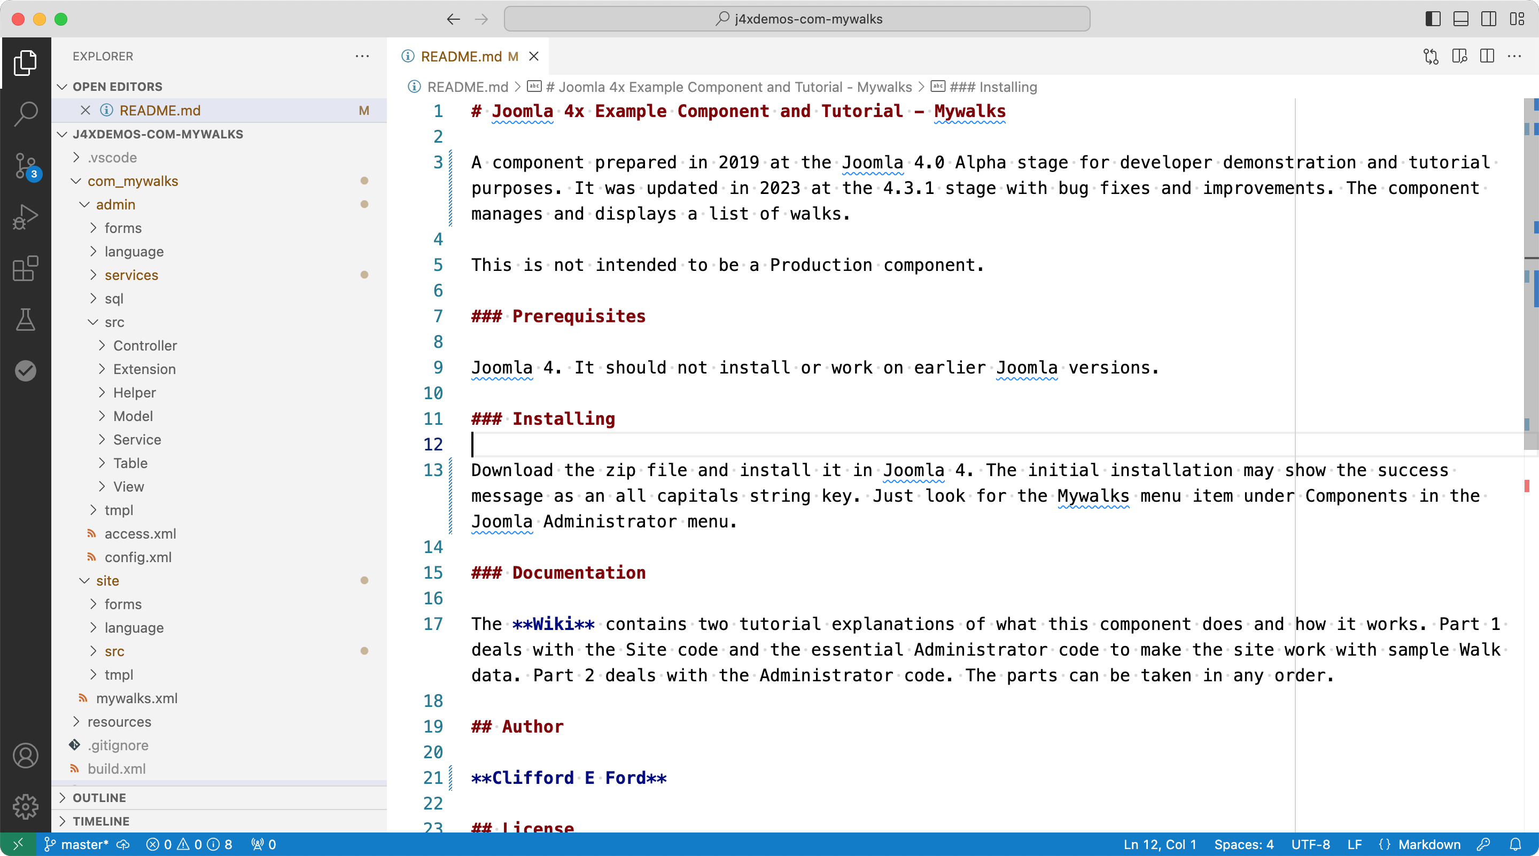This screenshot has width=1539, height=856.
Task: Open the Run and Debug view
Action: pyautogui.click(x=25, y=217)
